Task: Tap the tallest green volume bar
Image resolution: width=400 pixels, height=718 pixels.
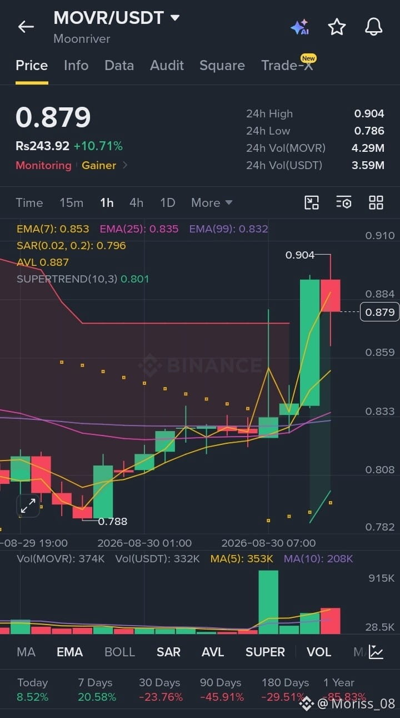Action: pyautogui.click(x=268, y=602)
